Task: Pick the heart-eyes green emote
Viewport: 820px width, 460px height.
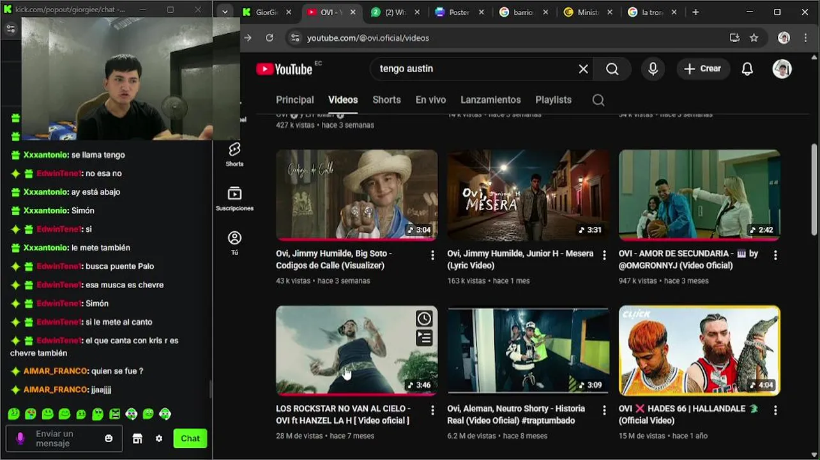Action: 30,414
